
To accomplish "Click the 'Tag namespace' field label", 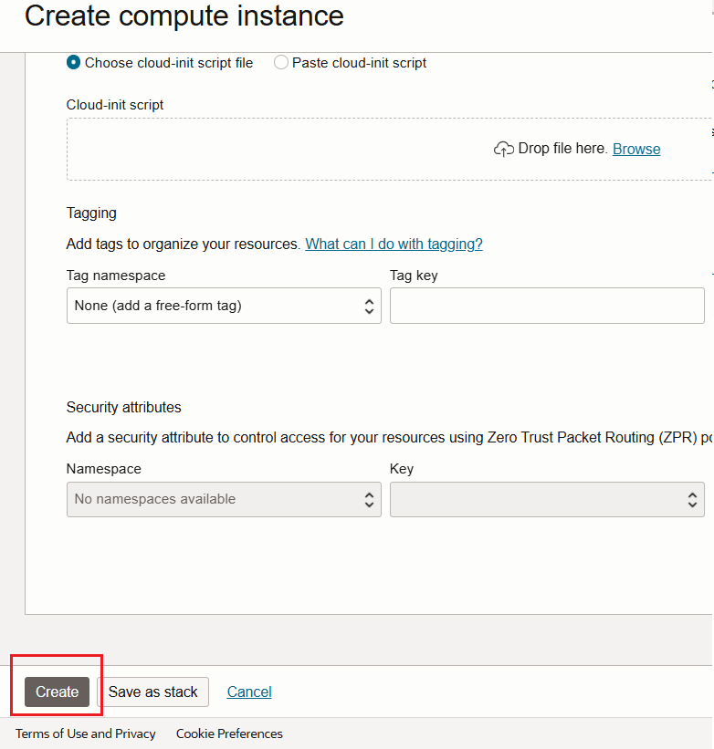I will click(116, 276).
